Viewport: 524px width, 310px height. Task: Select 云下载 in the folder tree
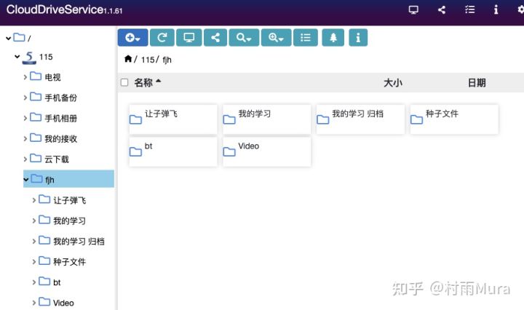pos(57,159)
